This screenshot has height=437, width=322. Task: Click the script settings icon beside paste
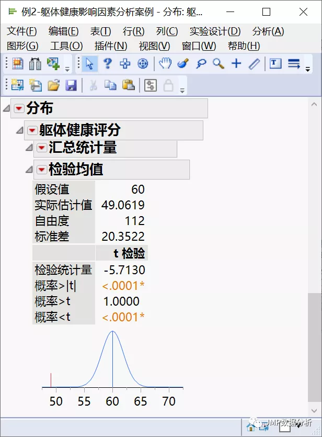pos(151,85)
